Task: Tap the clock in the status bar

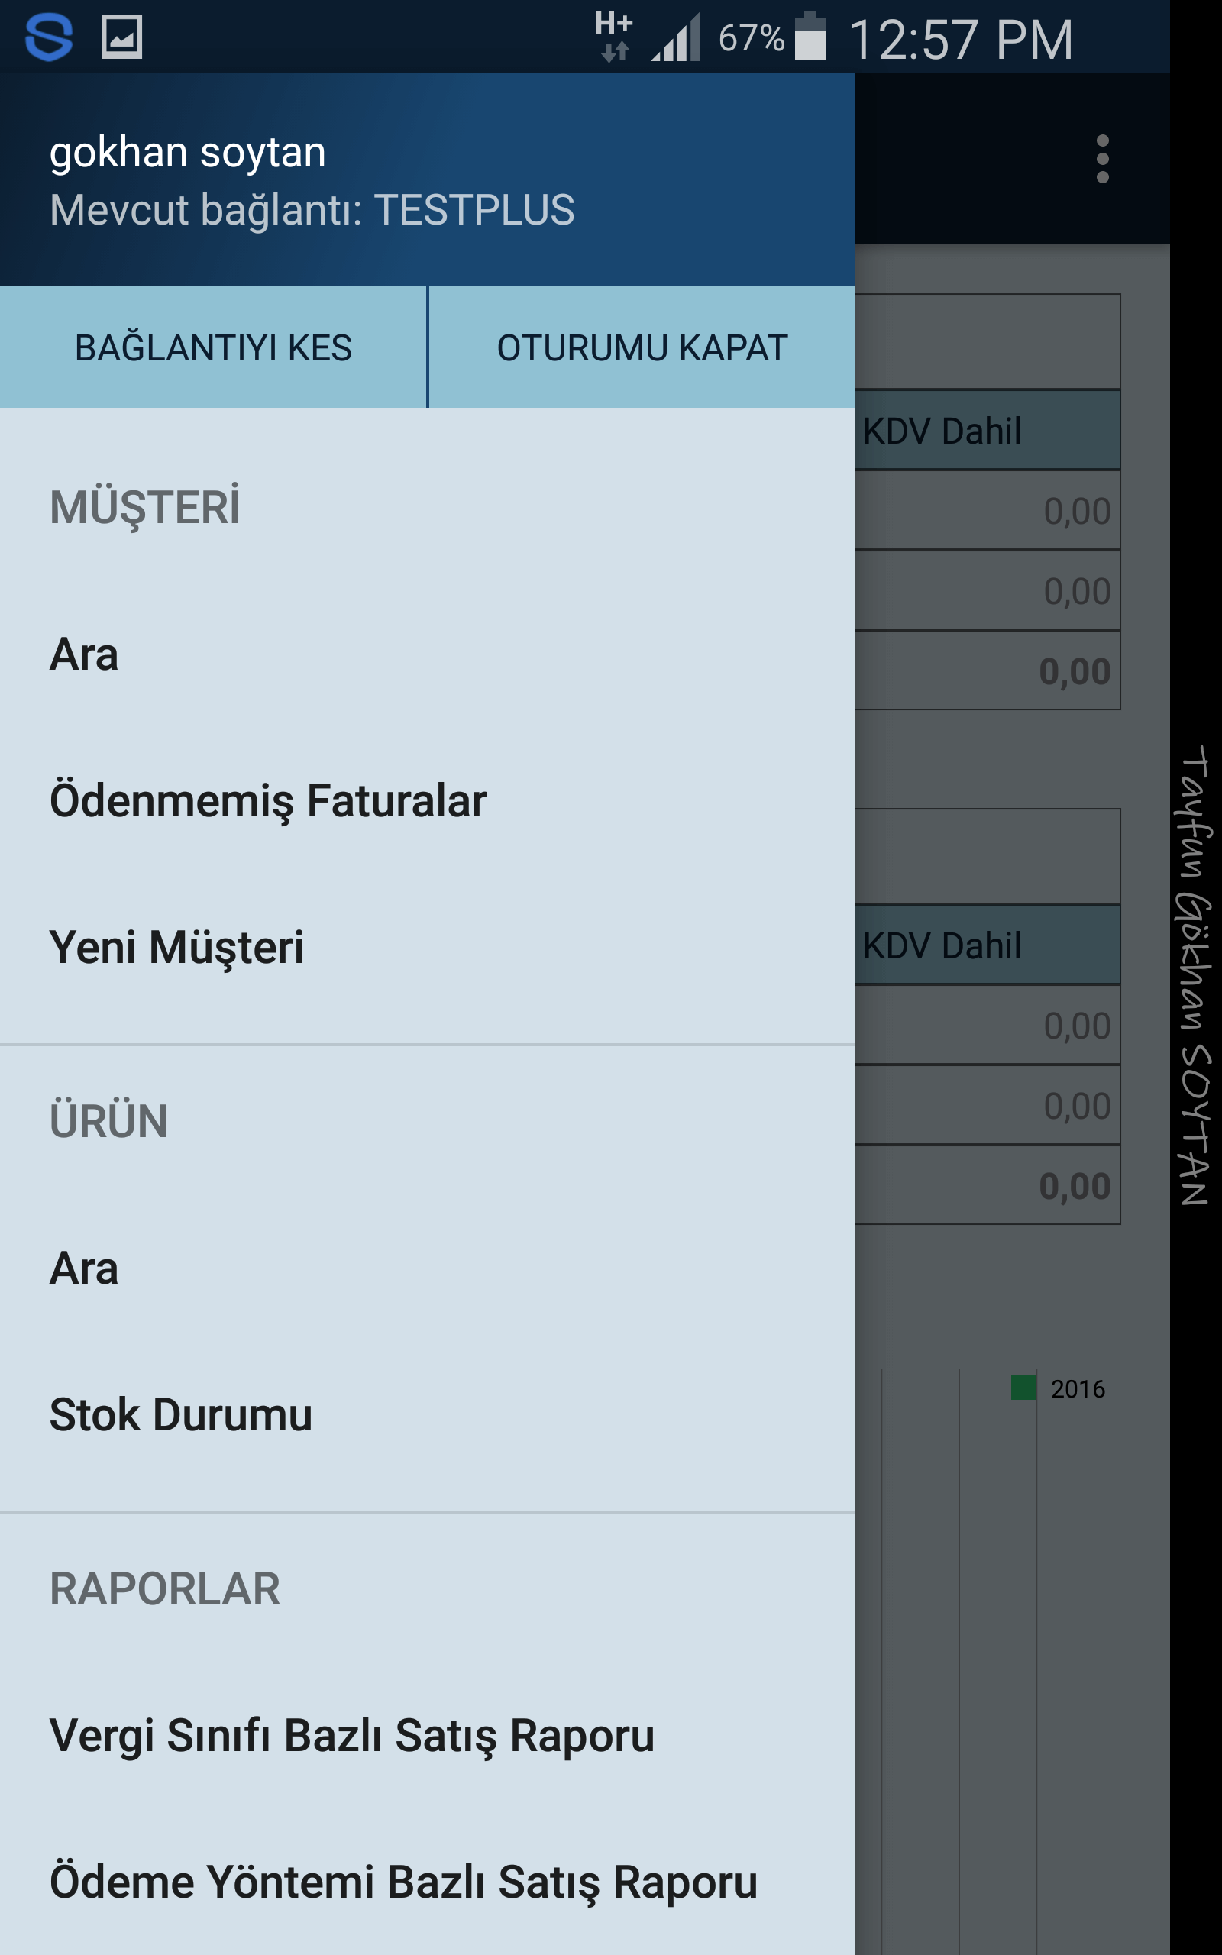Action: coord(960,39)
